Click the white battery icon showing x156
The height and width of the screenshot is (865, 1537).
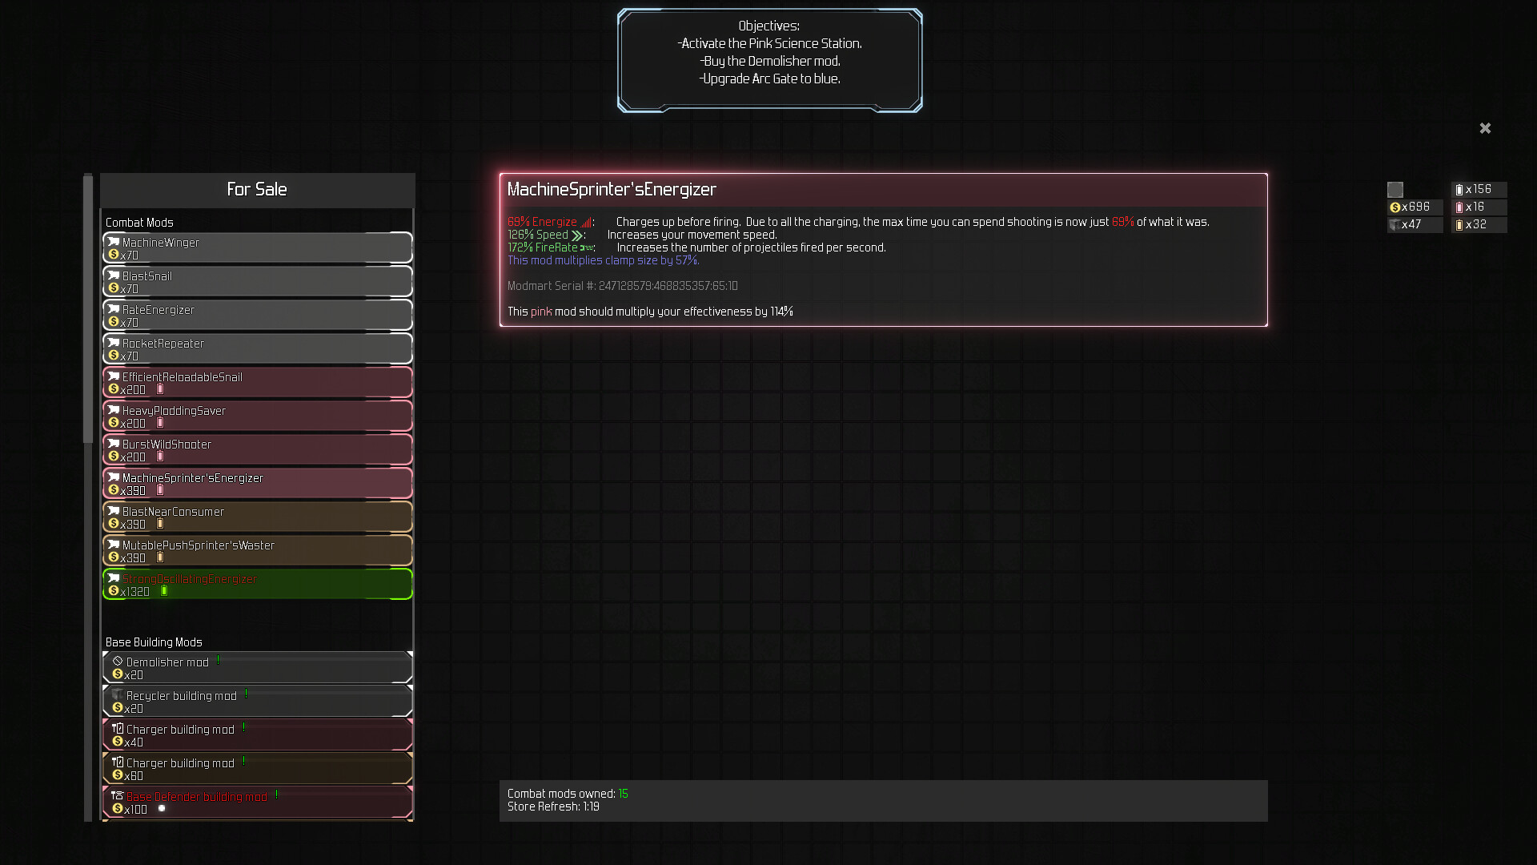click(1461, 190)
